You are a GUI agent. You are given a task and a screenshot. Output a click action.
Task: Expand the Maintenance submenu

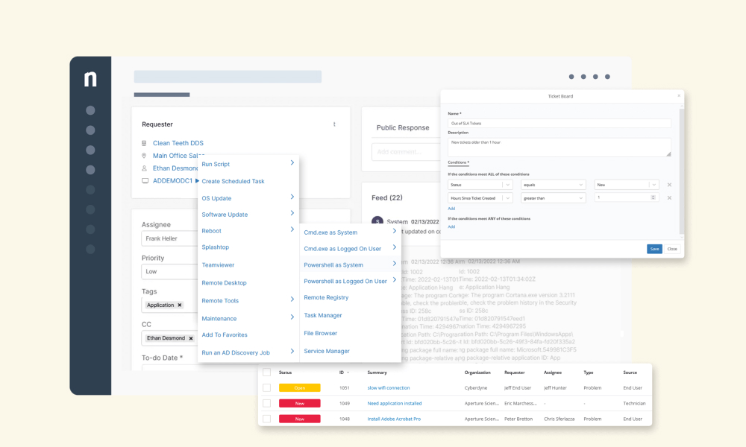pos(292,317)
